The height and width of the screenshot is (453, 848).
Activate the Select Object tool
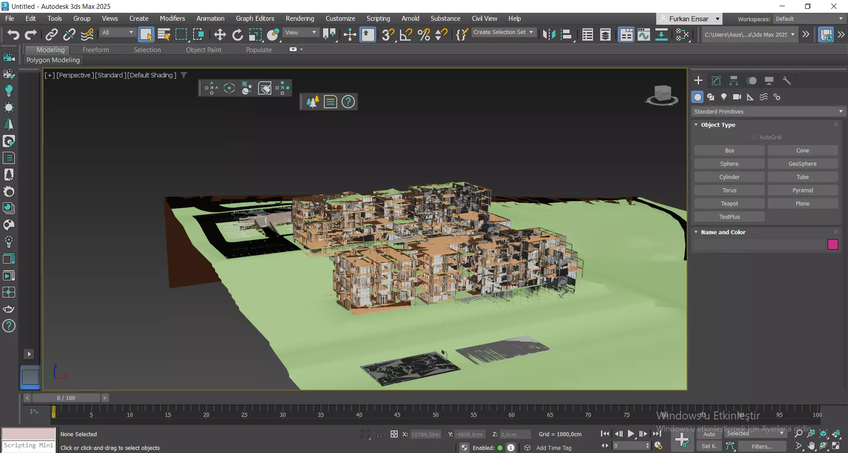pos(146,34)
